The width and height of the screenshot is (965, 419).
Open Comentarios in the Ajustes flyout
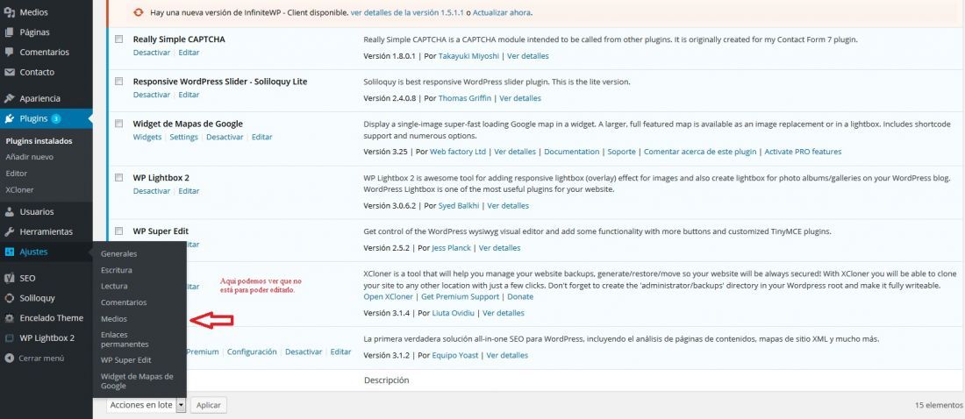coord(124,302)
